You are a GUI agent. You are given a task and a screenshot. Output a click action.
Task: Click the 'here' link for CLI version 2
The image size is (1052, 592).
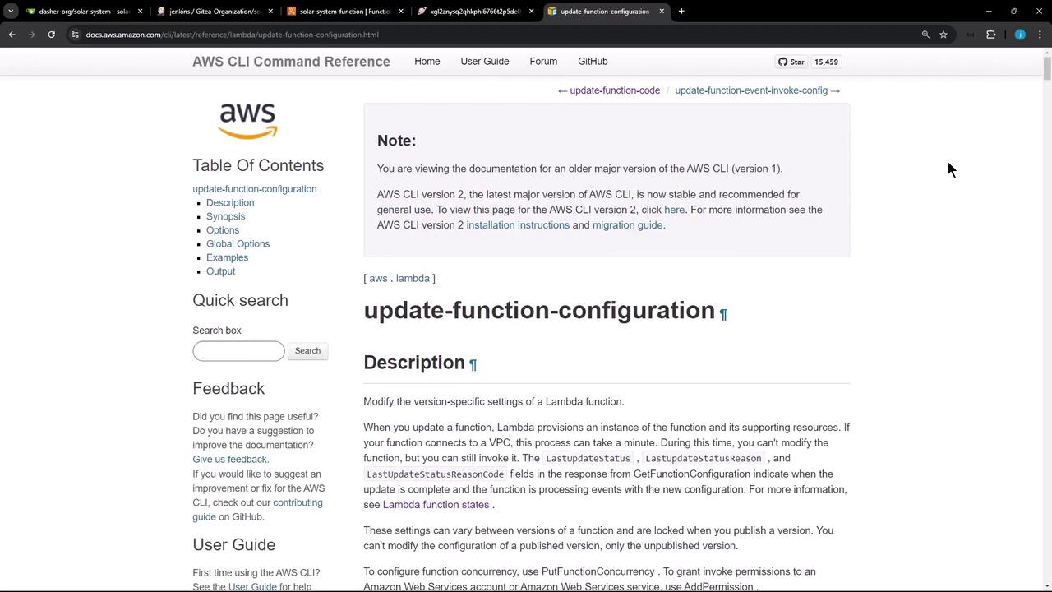[x=674, y=210]
